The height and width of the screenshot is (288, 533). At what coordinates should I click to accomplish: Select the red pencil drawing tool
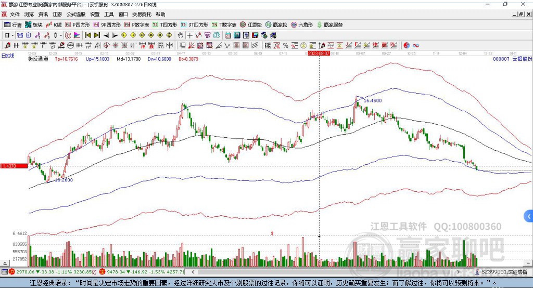tap(7, 46)
